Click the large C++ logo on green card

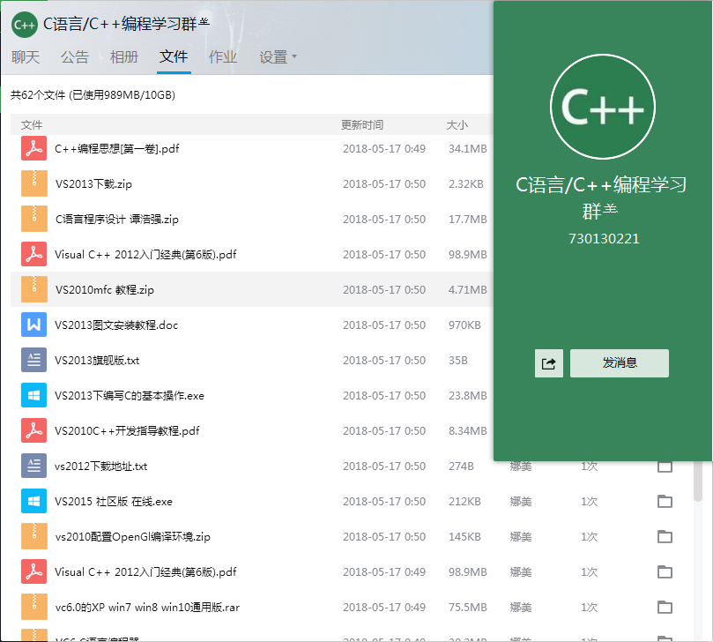[603, 107]
